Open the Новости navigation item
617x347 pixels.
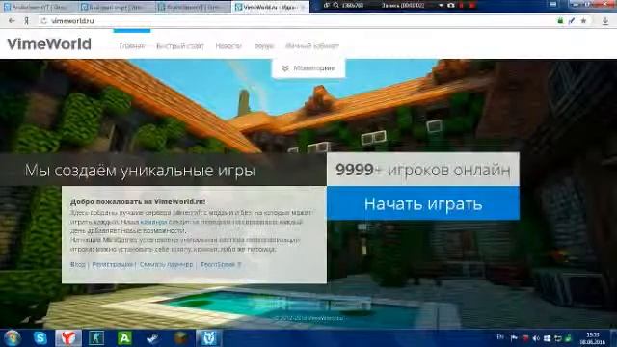[228, 46]
